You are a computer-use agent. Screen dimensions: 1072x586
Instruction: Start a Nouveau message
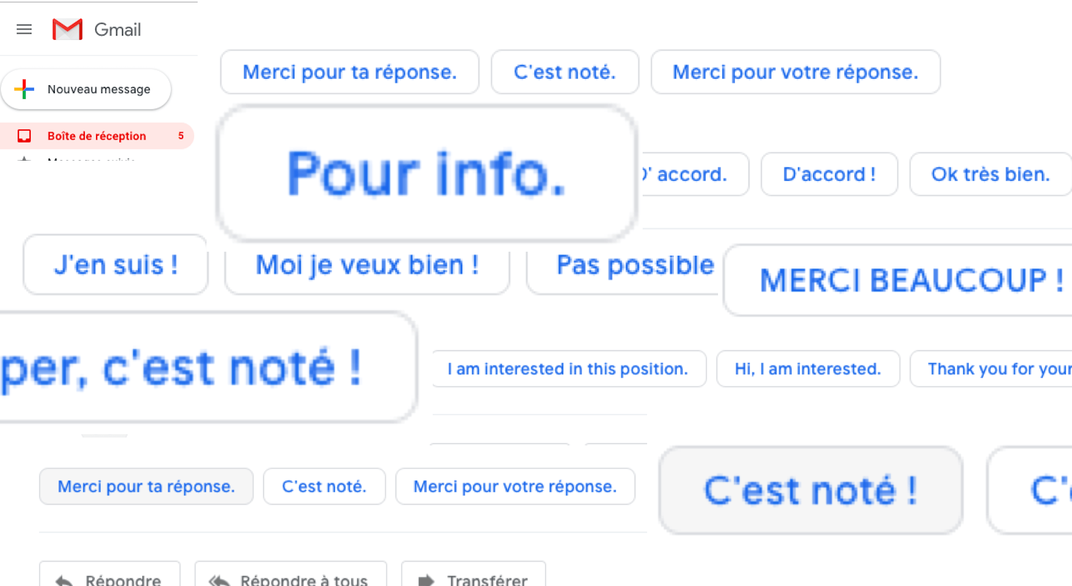click(98, 89)
